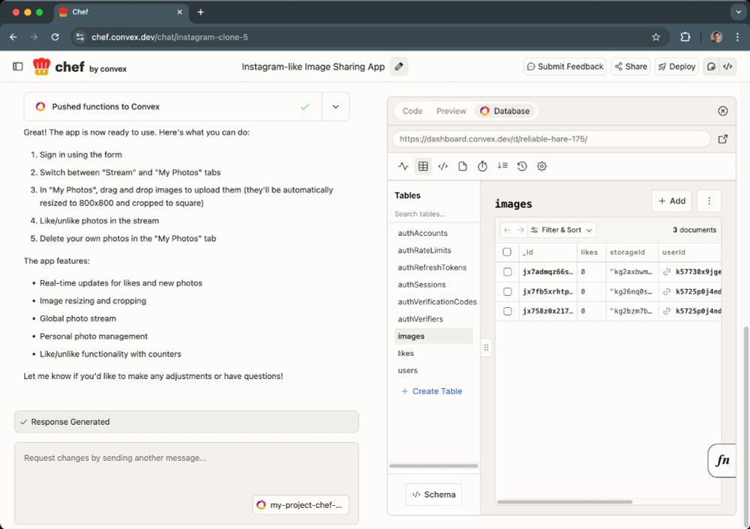The height and width of the screenshot is (529, 750).
Task: Click the chef by convex logo
Action: click(x=80, y=67)
